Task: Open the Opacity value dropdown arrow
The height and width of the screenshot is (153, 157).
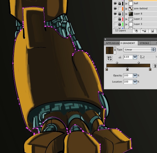Action: pos(135,75)
